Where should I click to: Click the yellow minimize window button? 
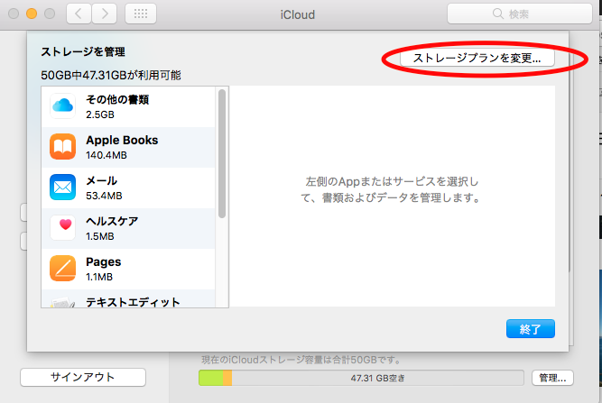pos(32,14)
